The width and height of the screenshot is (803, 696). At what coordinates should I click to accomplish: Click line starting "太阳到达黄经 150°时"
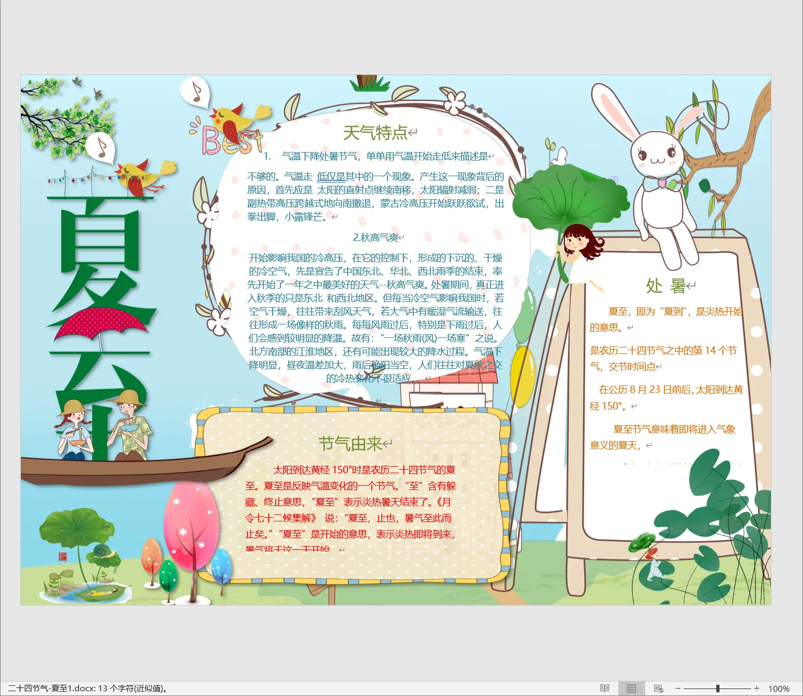click(364, 470)
